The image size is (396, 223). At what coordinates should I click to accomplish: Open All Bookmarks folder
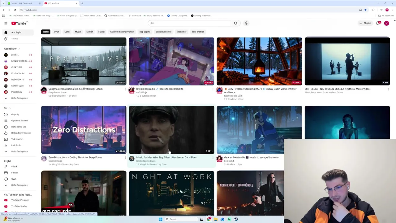tap(386, 15)
